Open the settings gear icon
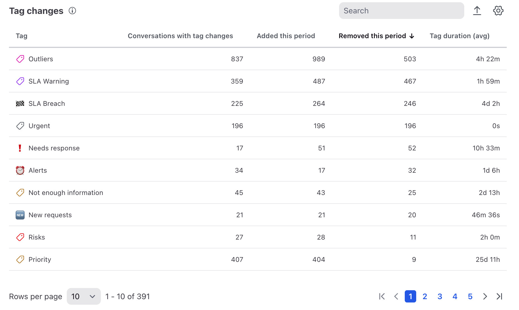Screen dimensions: 519x310 click(x=498, y=11)
